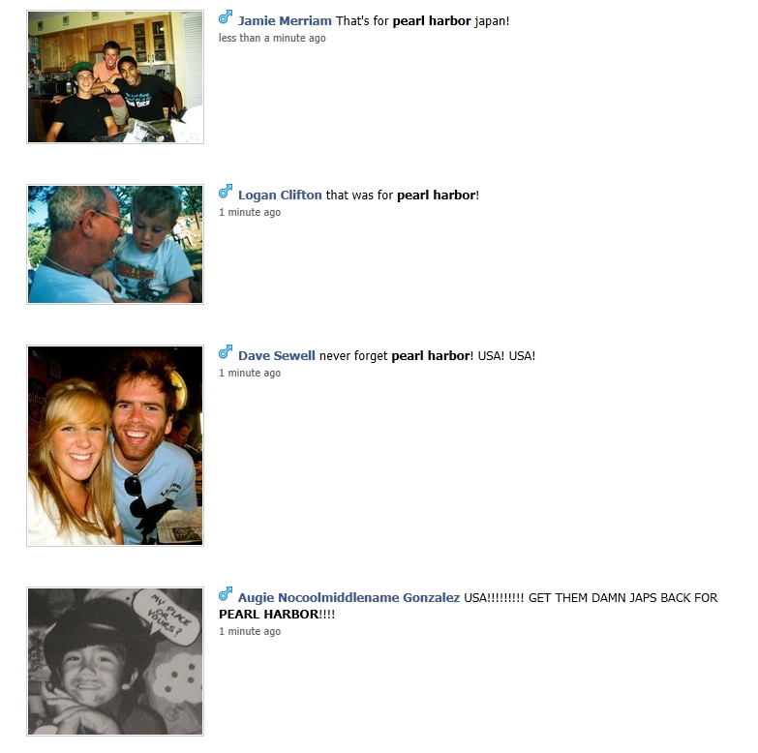Click bold 'pearl harbor' in Dave's status
This screenshot has height=753, width=758.
point(431,356)
